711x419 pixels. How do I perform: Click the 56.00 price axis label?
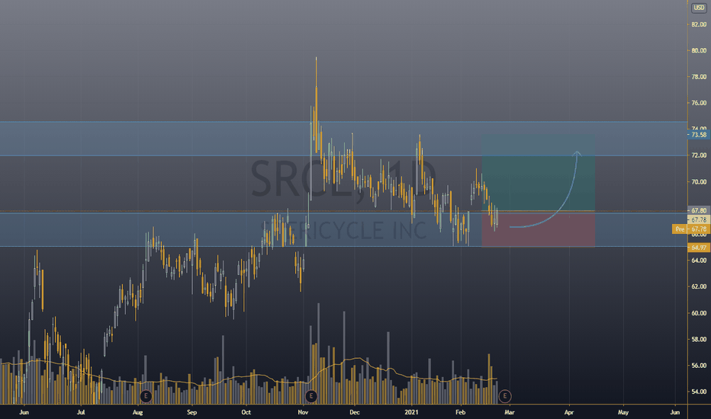click(x=699, y=366)
